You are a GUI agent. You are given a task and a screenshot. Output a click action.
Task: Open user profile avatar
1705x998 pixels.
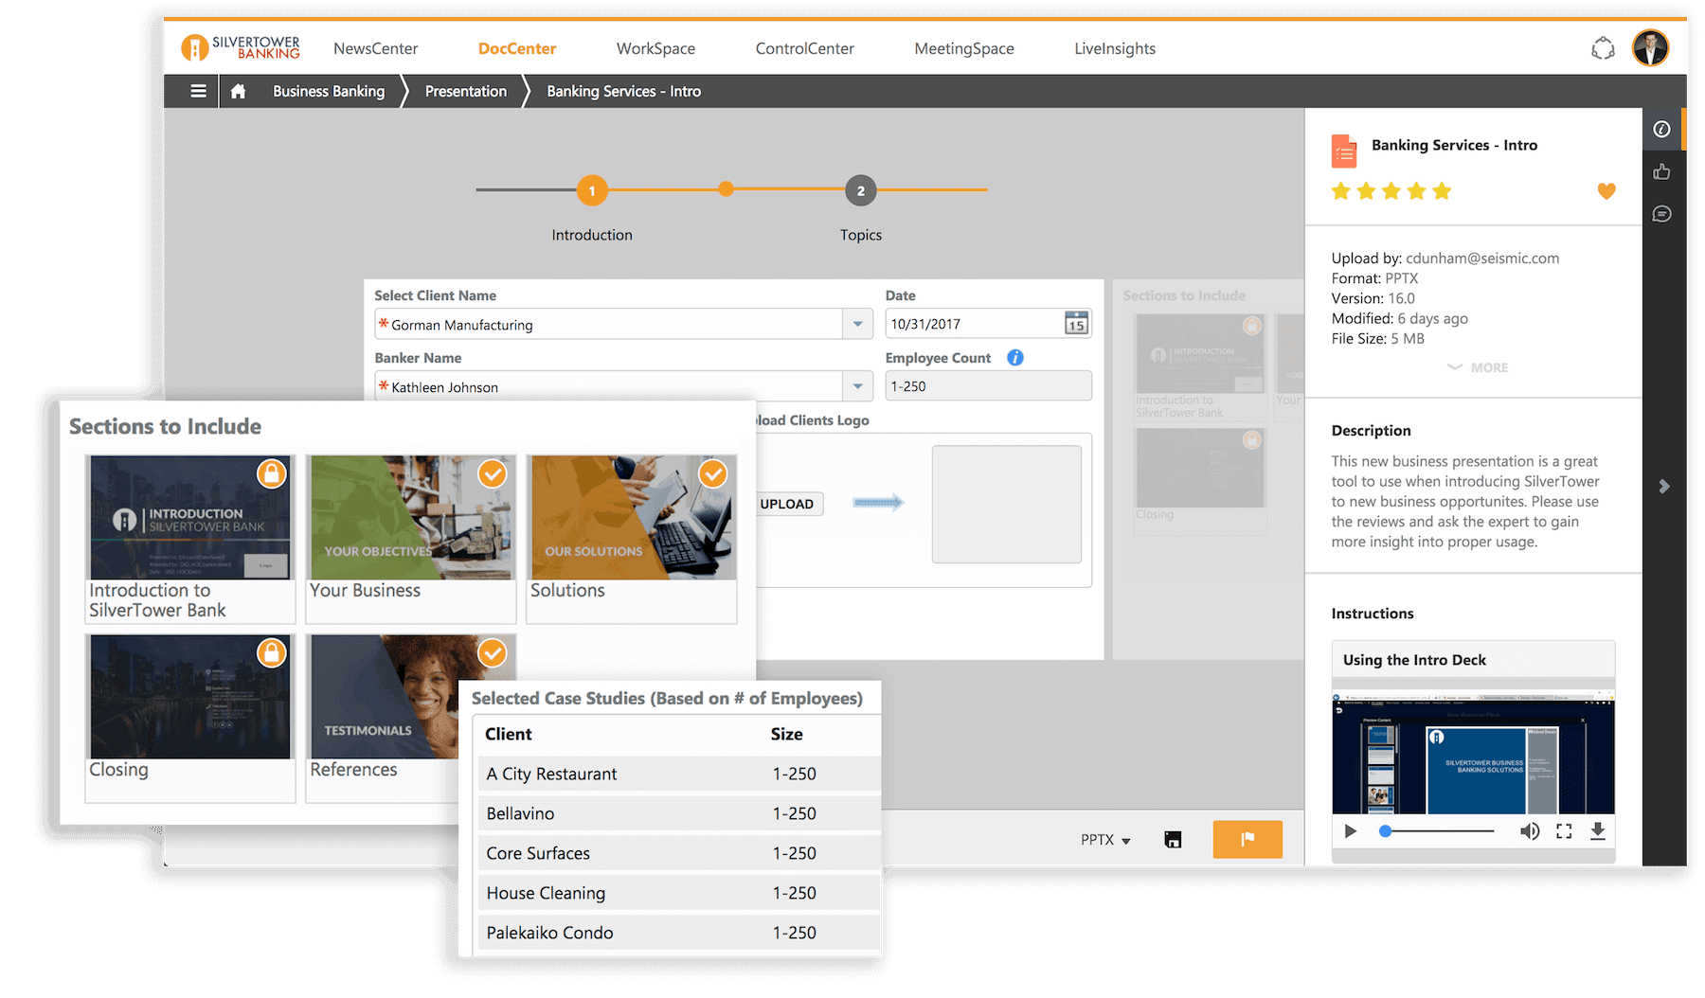point(1650,47)
